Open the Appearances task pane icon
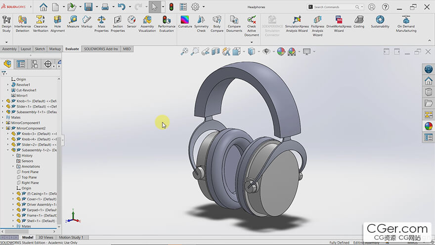This screenshot has height=245, width=435. pos(429,126)
